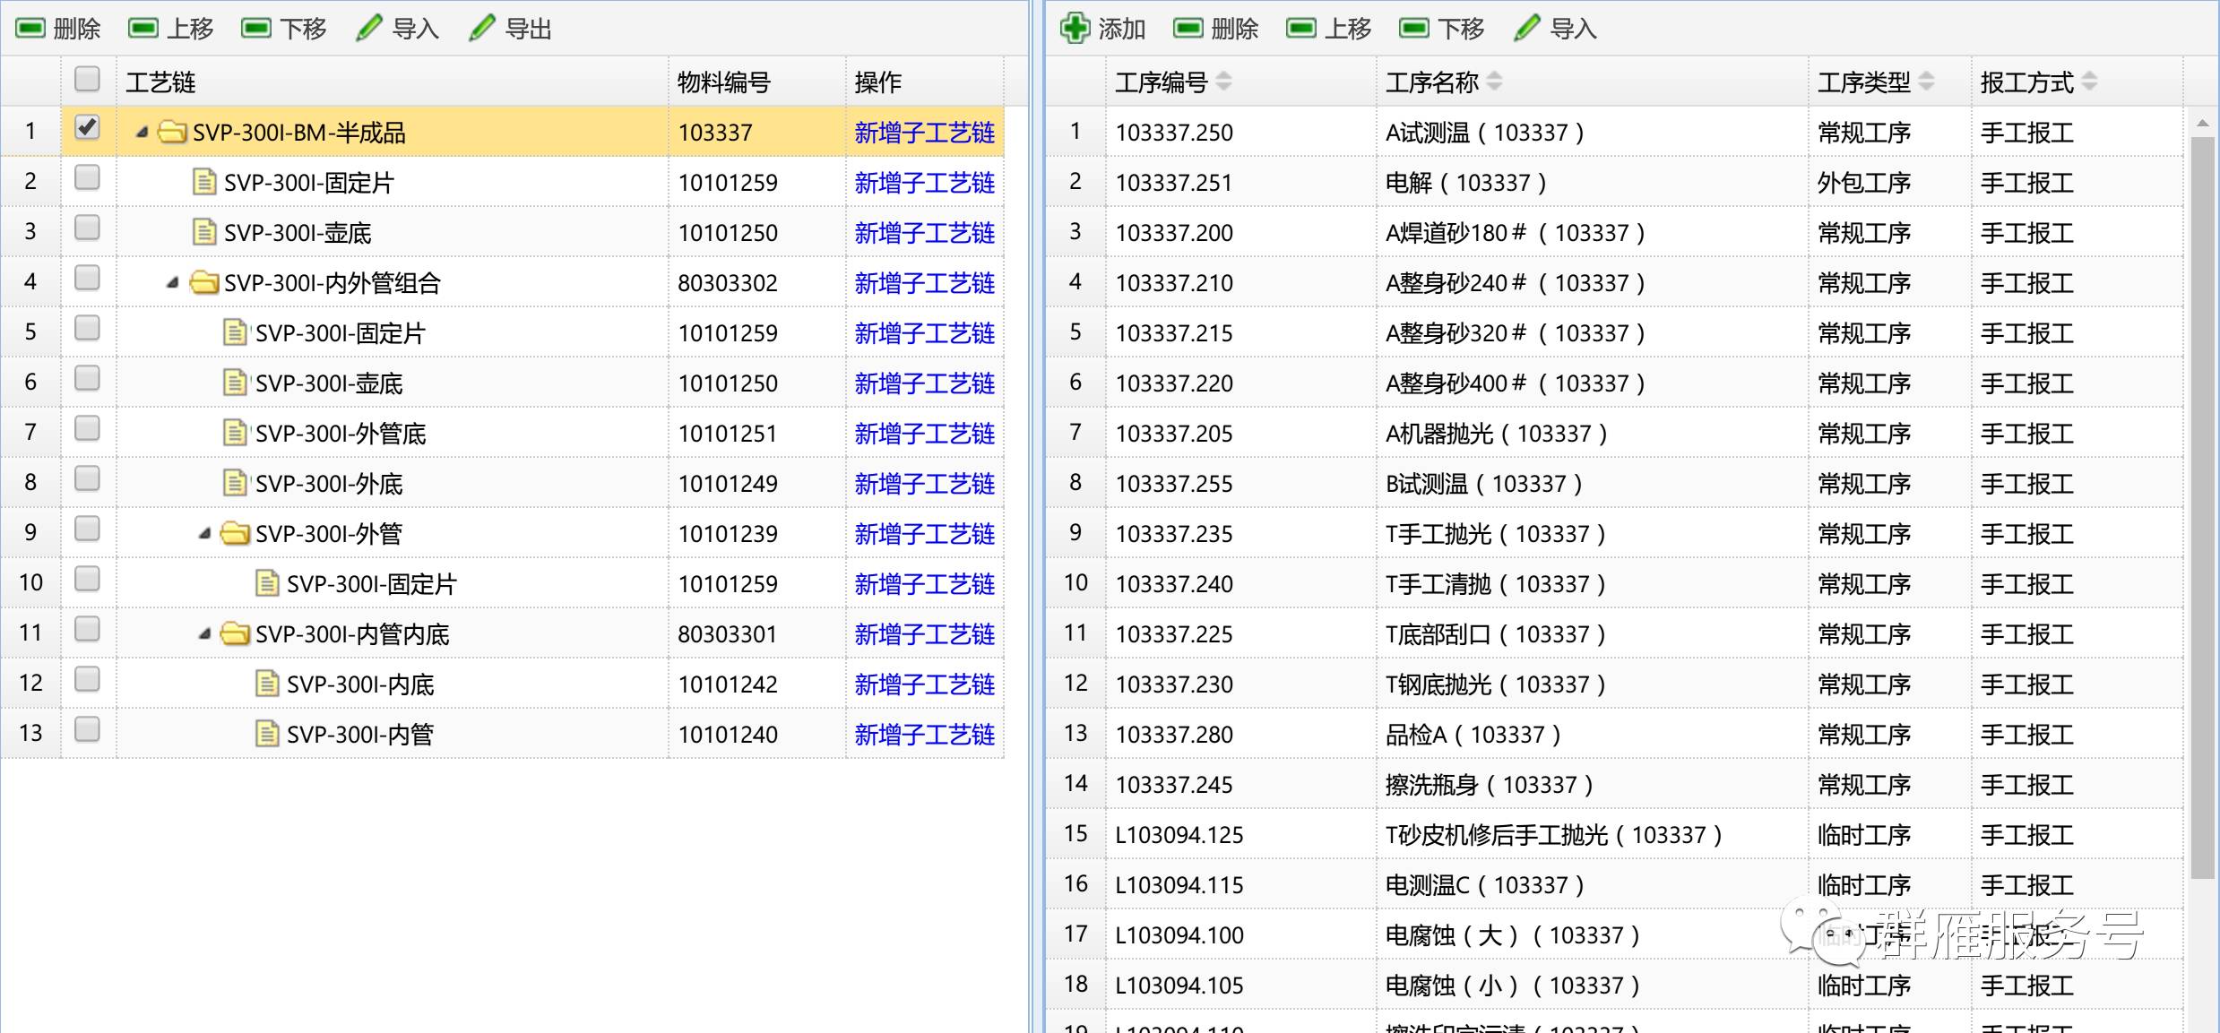Click 新增子工艺链 link for SVP-300I-内管
This screenshot has width=2220, height=1033.
pyautogui.click(x=924, y=735)
